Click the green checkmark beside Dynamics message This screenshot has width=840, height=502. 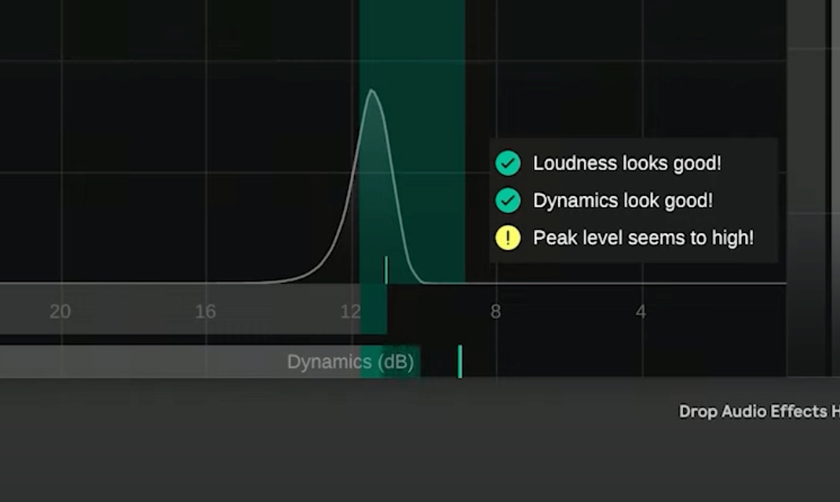(508, 201)
